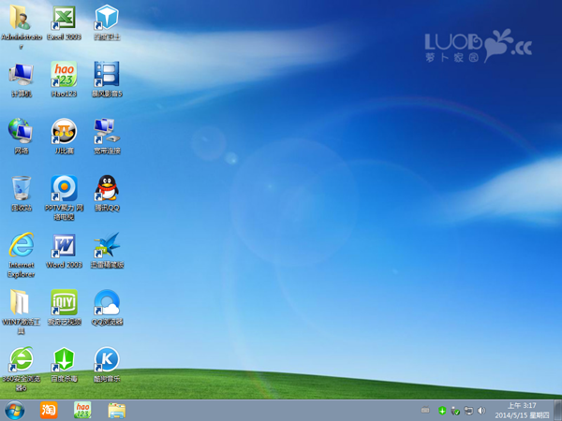The width and height of the screenshot is (562, 421).
Task: Launch the orange π logo shortcut
Action: click(x=64, y=131)
